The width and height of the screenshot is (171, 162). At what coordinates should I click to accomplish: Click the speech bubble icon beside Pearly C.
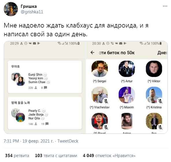point(43,111)
